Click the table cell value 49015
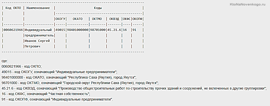 [60, 30]
